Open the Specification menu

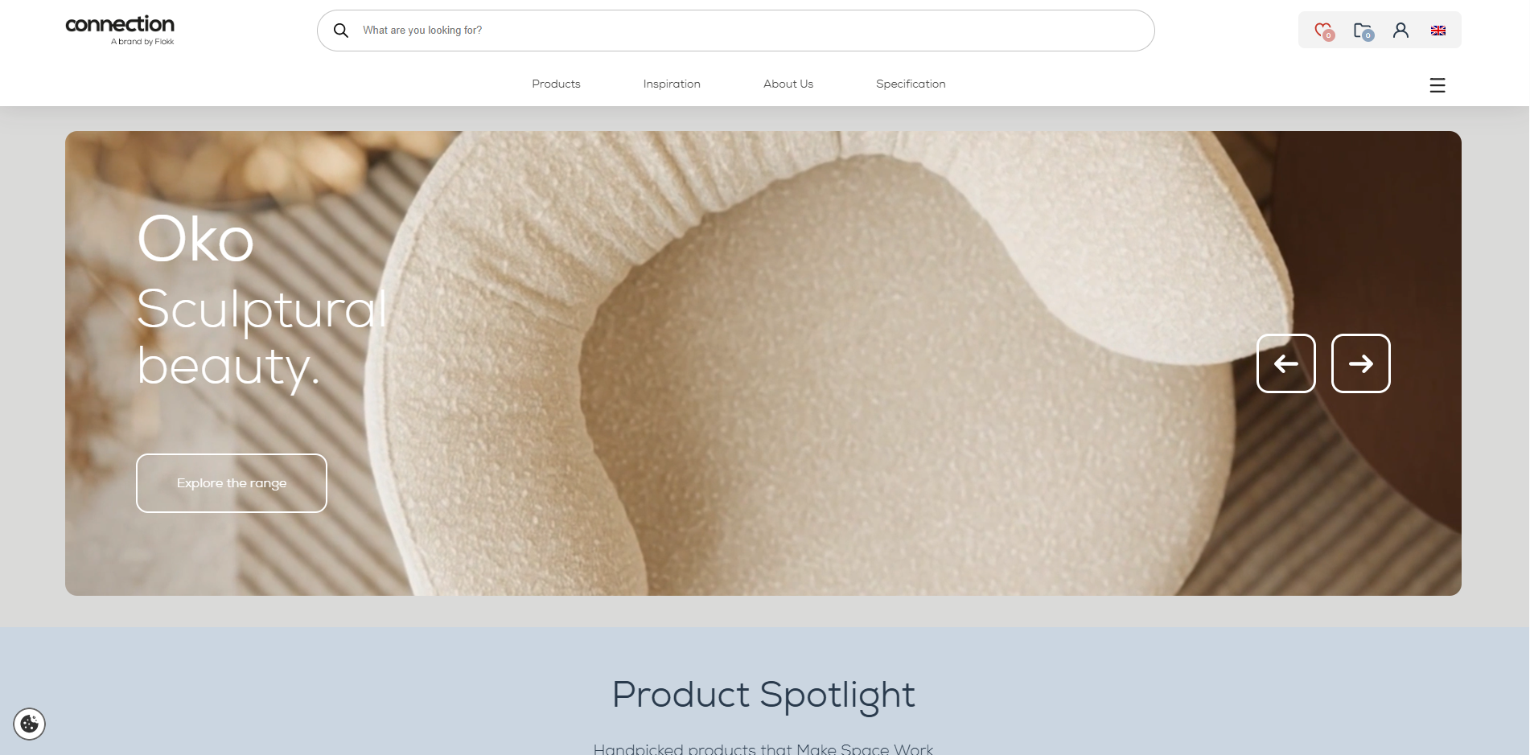[911, 84]
